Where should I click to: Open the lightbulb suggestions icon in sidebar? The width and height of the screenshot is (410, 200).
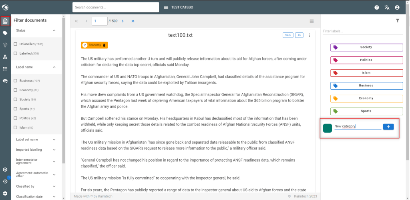[x=5, y=45]
